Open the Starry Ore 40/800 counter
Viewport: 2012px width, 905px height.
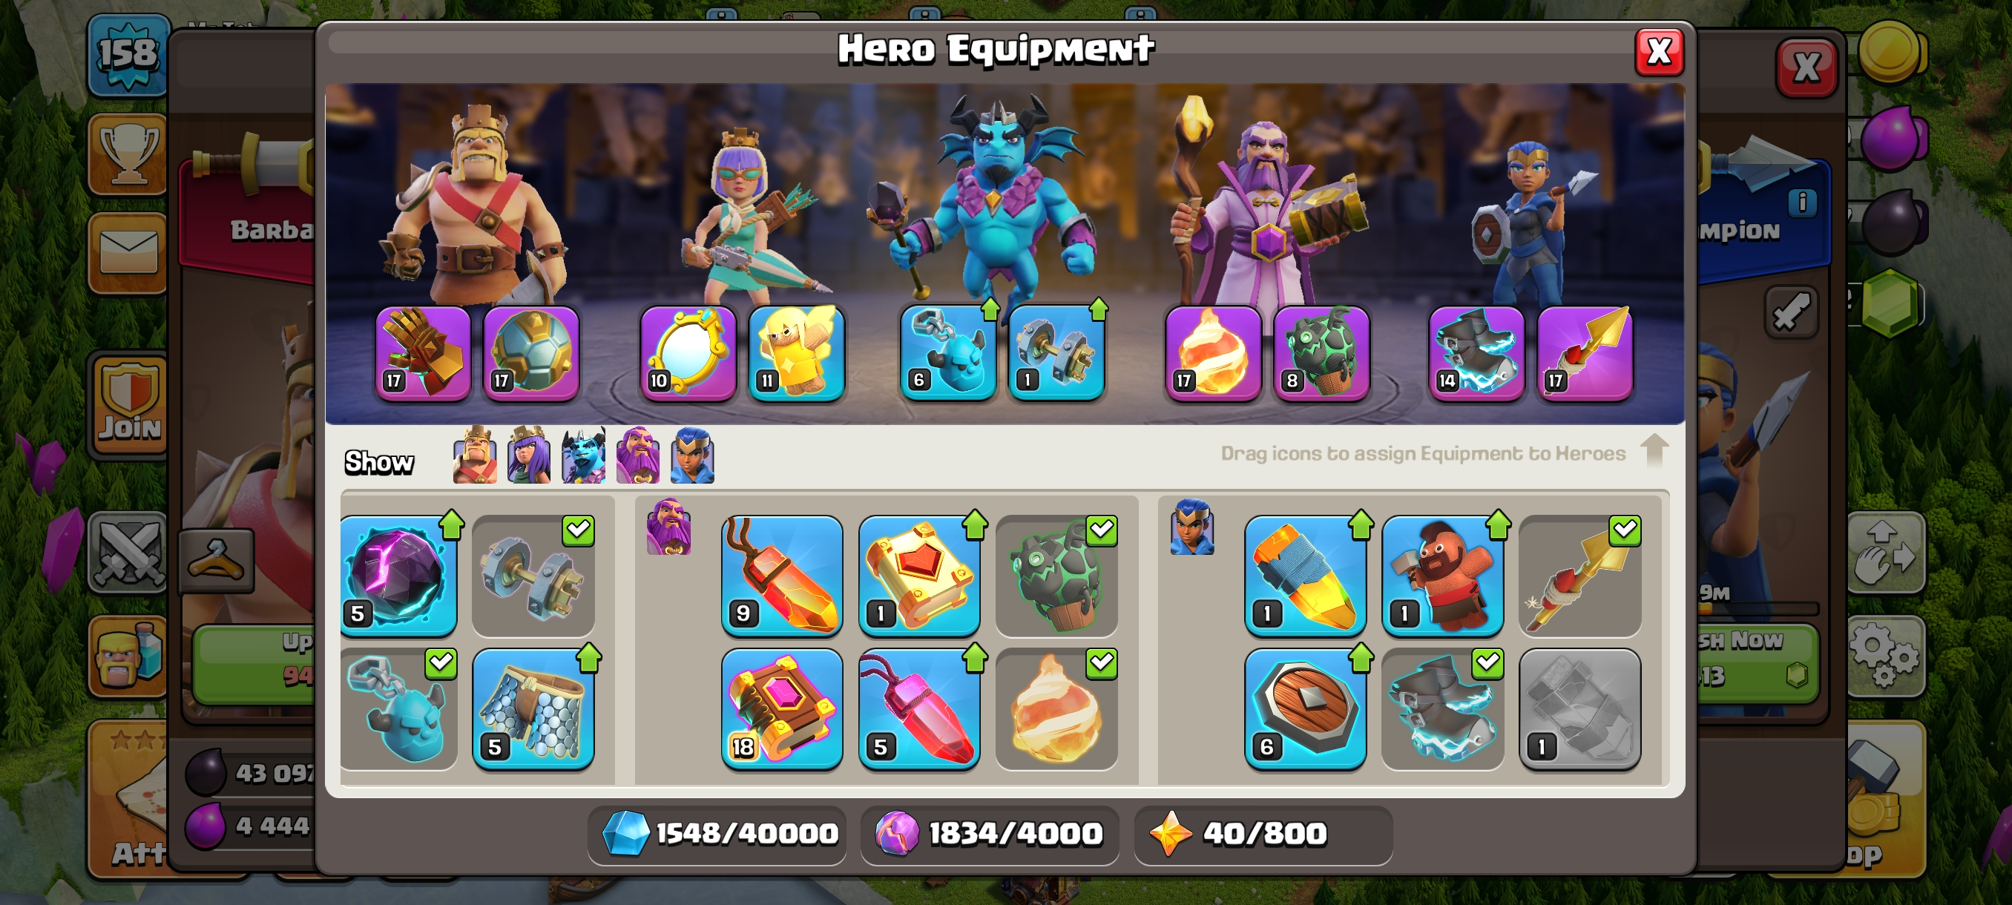click(x=1263, y=834)
